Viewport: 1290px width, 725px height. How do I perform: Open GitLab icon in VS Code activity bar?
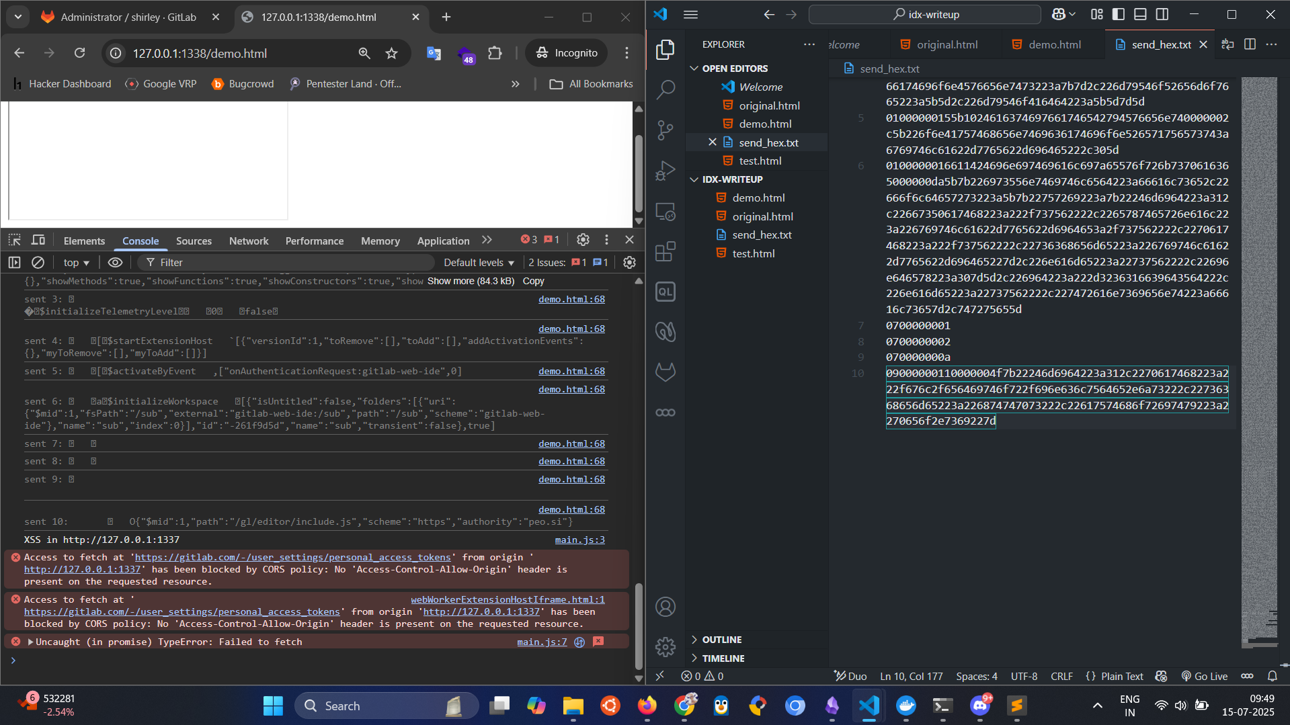(665, 372)
